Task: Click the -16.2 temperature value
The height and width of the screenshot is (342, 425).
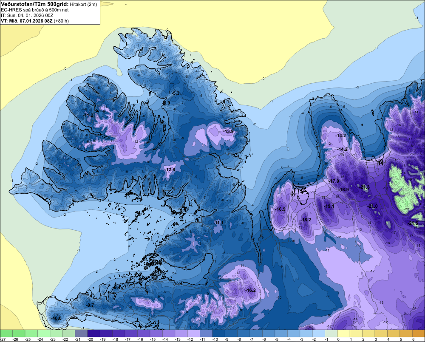Action: [x=250, y=290]
